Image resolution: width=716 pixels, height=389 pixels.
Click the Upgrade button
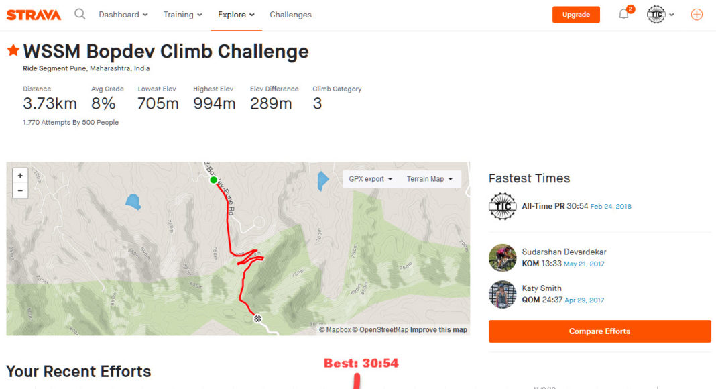(576, 15)
